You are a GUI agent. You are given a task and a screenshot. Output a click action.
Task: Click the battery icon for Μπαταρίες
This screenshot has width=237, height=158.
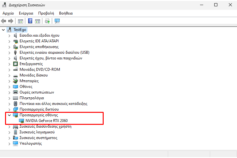click(15, 81)
